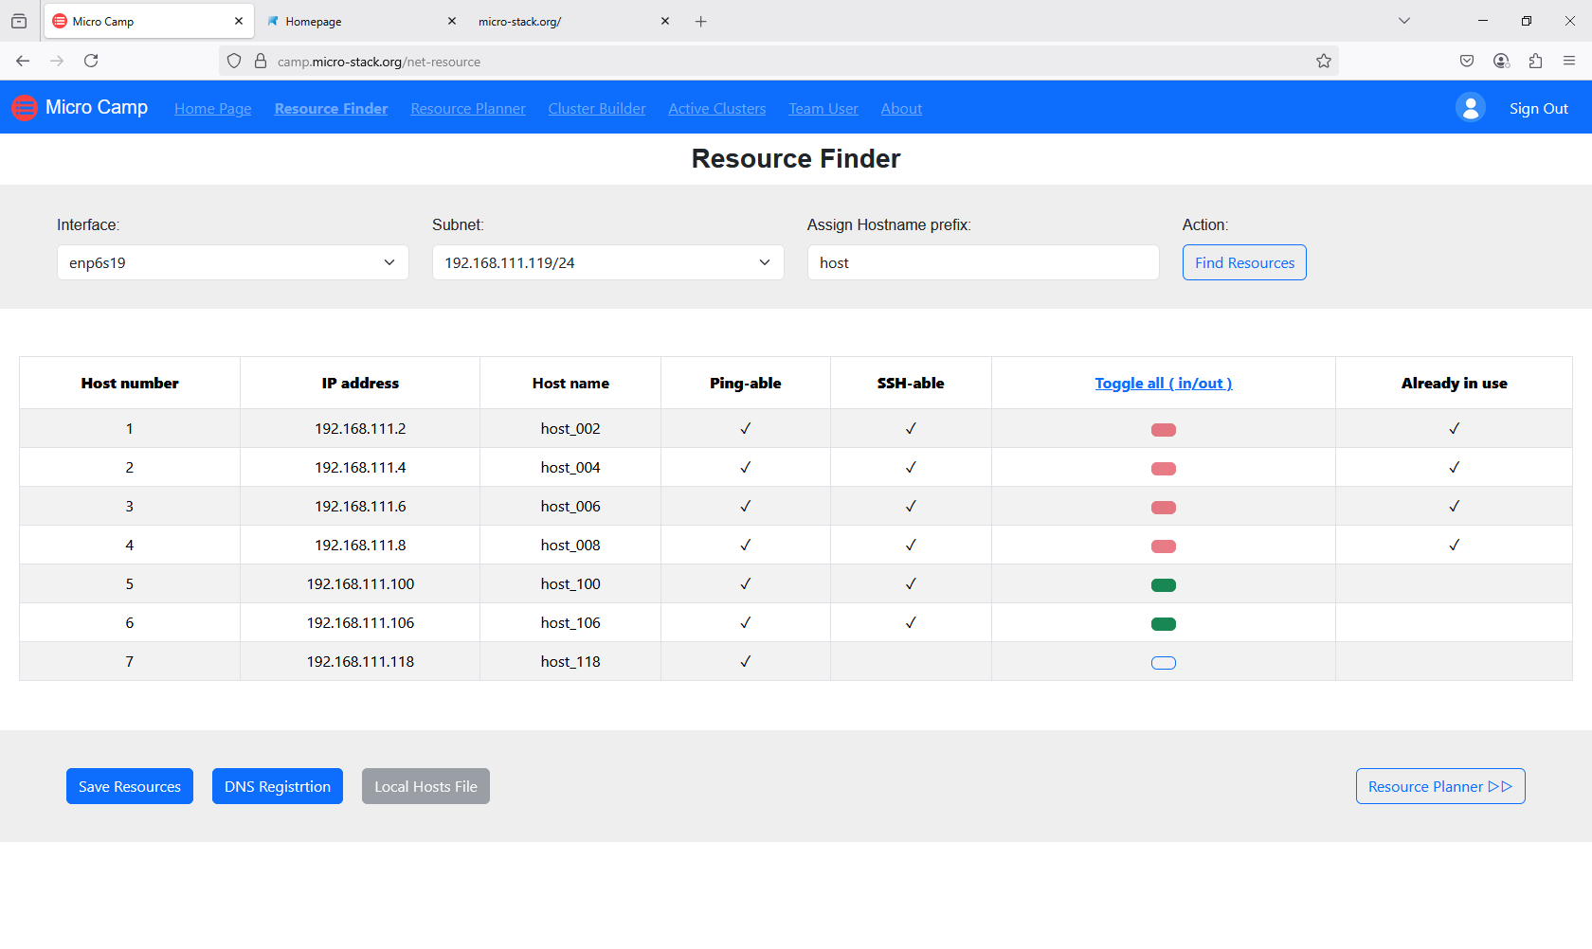Viewport: 1592px width, 949px height.
Task: Click Sign Out link
Action: [x=1539, y=109]
